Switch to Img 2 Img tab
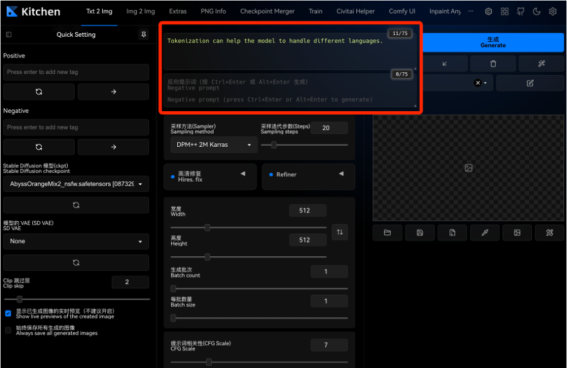Image resolution: width=567 pixels, height=368 pixels. click(x=141, y=11)
